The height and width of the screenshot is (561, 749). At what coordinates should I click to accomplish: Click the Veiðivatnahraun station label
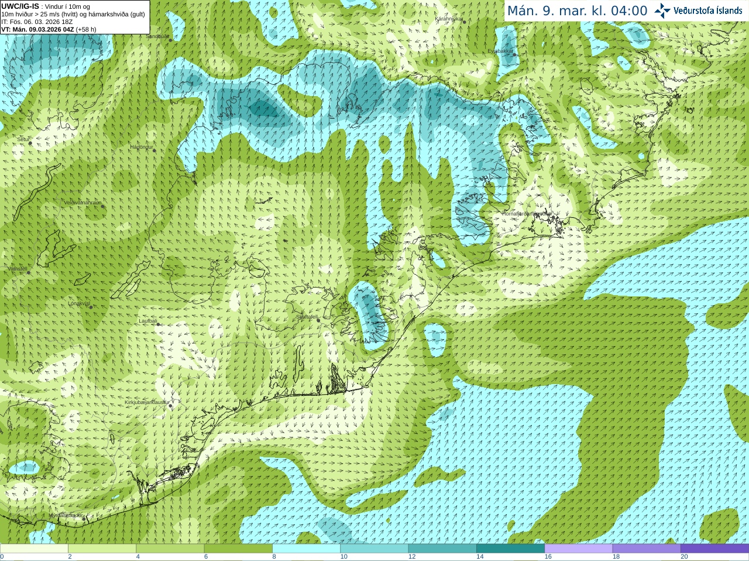pyautogui.click(x=83, y=203)
